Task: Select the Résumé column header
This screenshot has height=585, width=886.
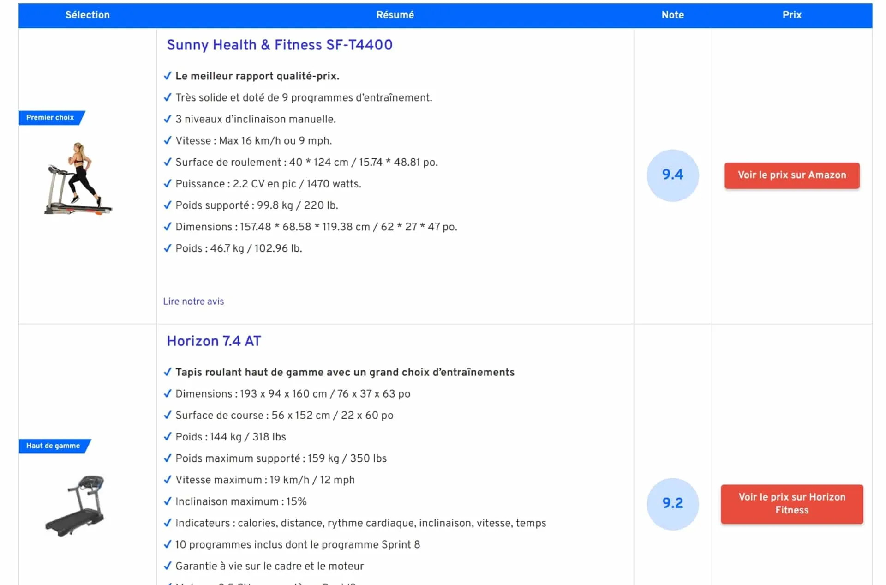Action: [395, 15]
